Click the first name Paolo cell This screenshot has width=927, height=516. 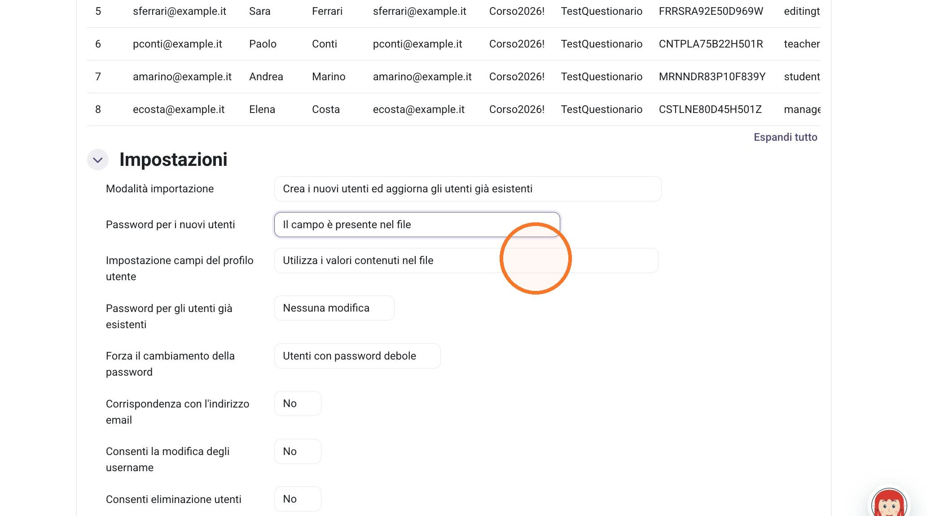click(263, 44)
